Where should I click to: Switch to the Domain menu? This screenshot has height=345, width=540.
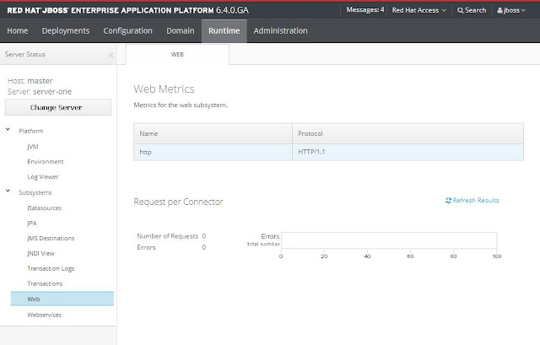(181, 30)
